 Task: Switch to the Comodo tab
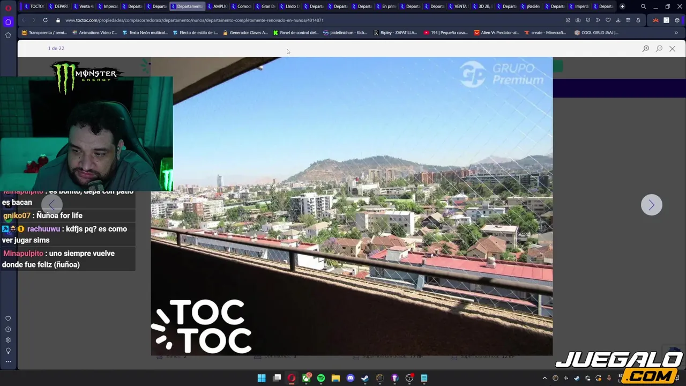point(240,6)
